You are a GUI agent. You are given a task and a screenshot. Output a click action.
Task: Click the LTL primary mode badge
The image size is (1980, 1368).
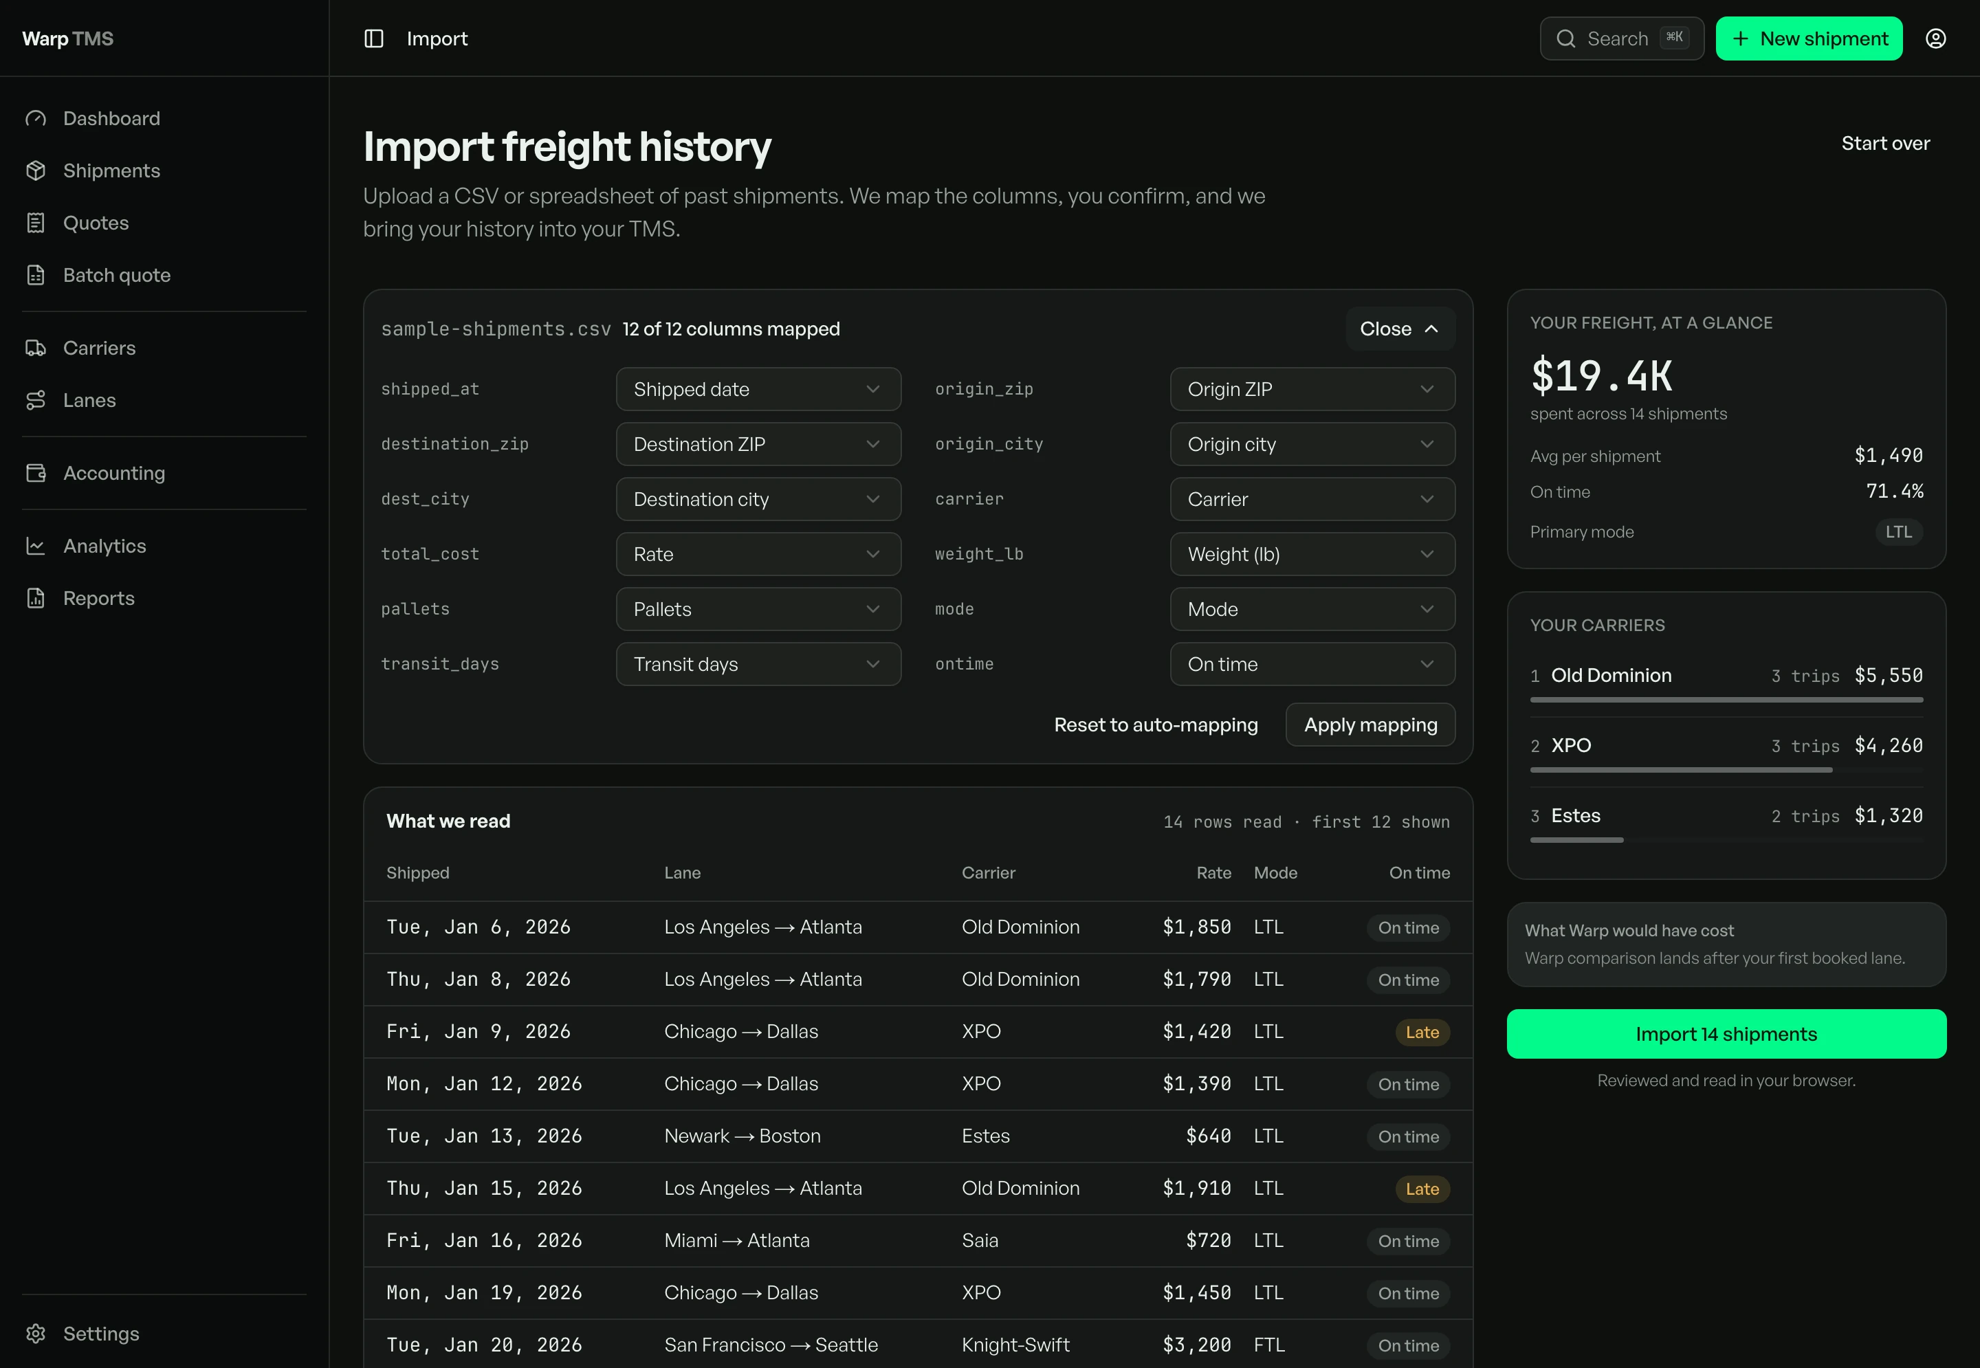1899,532
